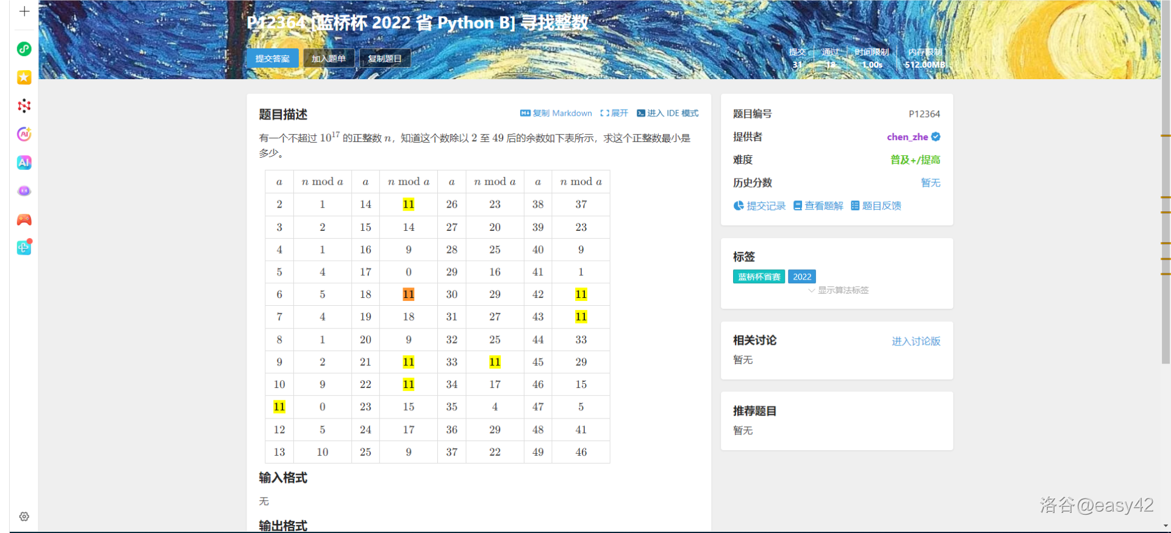Open the red game controller icon

(24, 220)
